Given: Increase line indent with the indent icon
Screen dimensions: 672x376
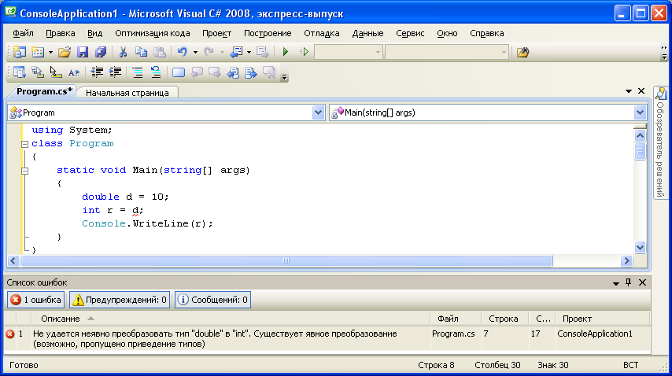Looking at the screenshot, I should [116, 72].
